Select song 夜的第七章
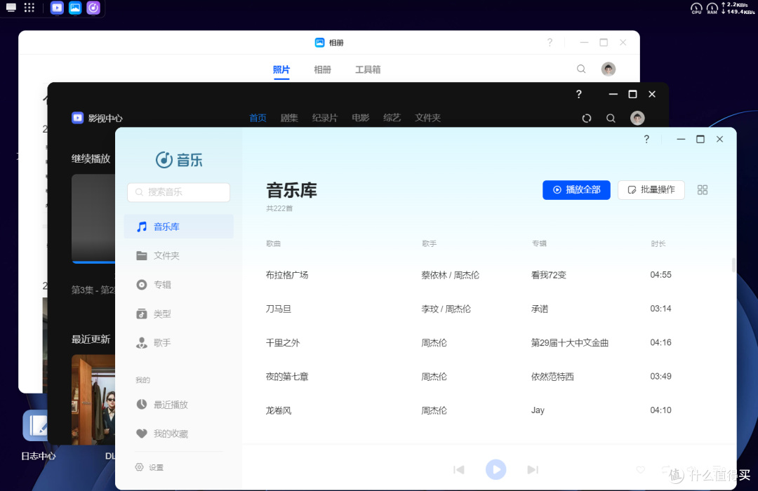758x491 pixels. (287, 377)
